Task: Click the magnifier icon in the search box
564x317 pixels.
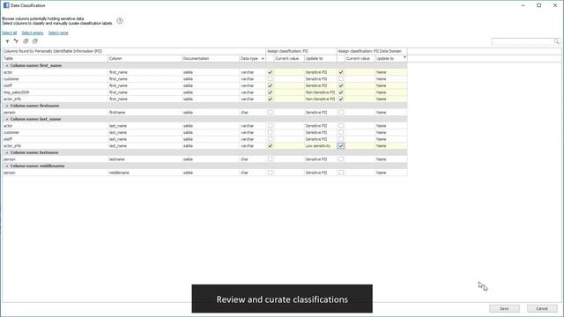Action: pyautogui.click(x=557, y=41)
